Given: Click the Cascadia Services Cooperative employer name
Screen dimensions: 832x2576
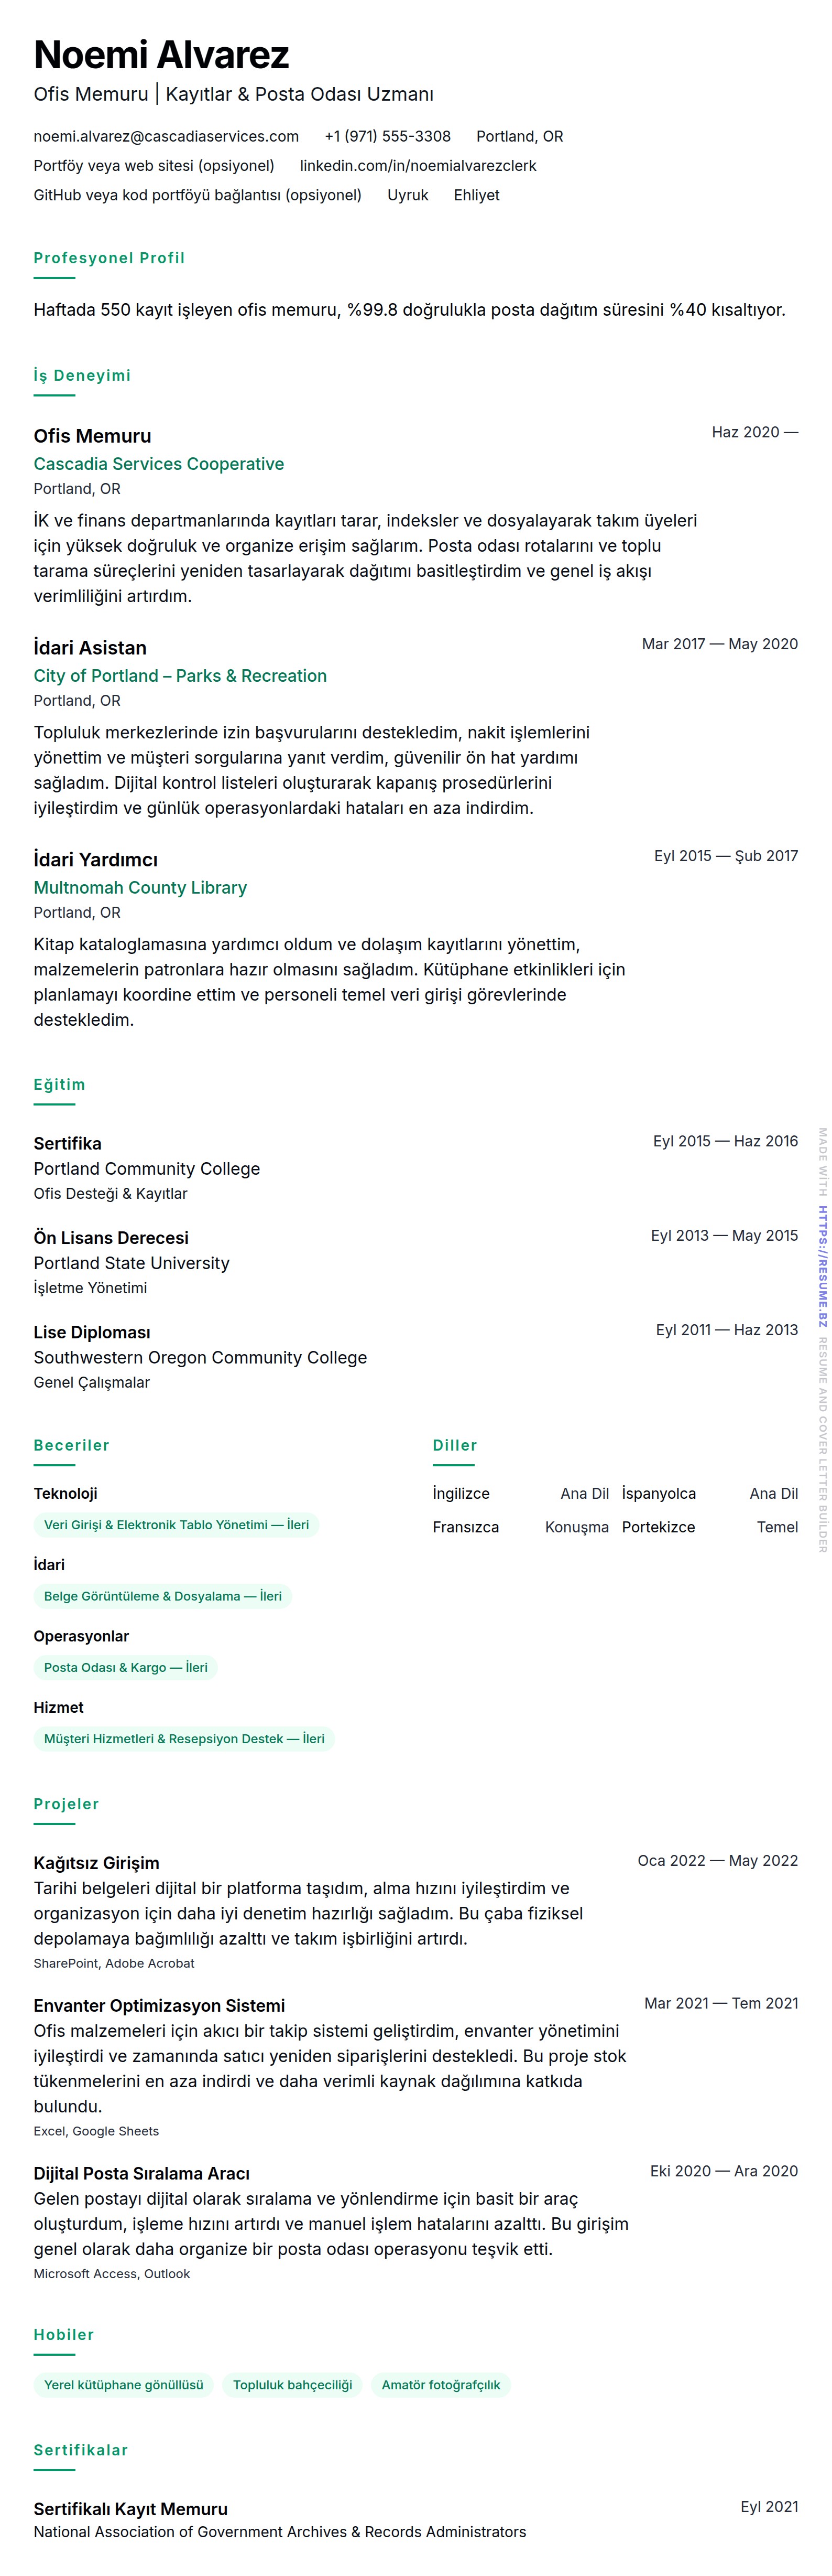Looking at the screenshot, I should tap(159, 464).
